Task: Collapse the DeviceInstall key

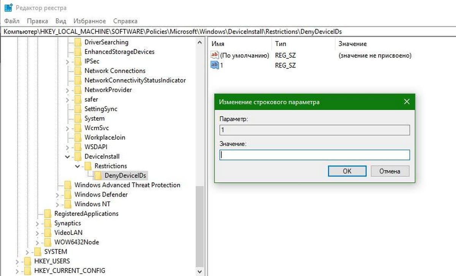Action: pyautogui.click(x=68, y=156)
